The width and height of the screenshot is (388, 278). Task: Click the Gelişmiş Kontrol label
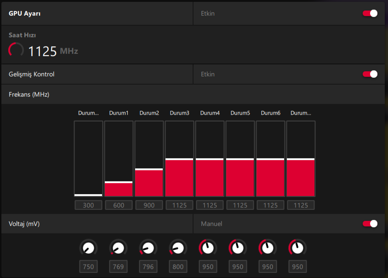pos(31,74)
